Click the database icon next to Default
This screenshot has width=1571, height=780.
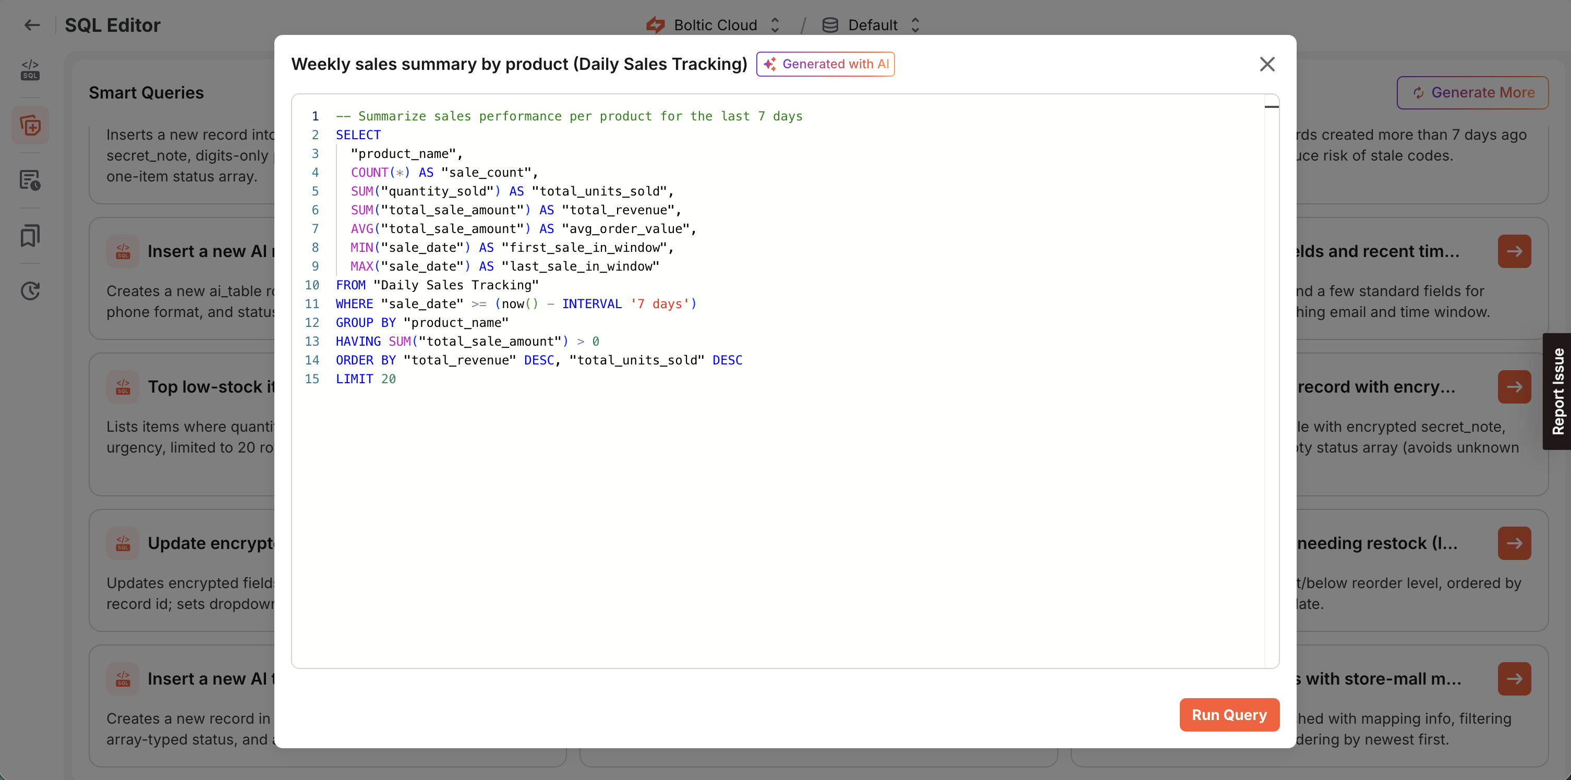[x=829, y=25]
